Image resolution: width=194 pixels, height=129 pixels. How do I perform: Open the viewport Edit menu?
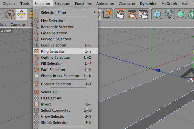pos(3,25)
